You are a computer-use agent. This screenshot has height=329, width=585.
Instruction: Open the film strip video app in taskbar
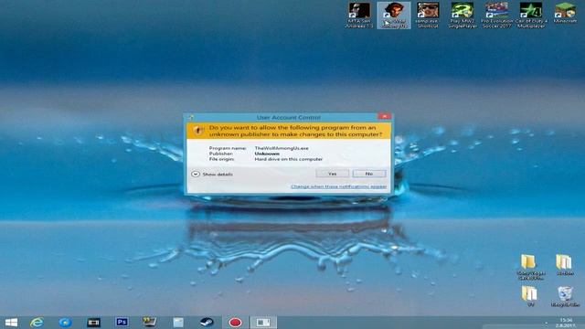coord(93,323)
